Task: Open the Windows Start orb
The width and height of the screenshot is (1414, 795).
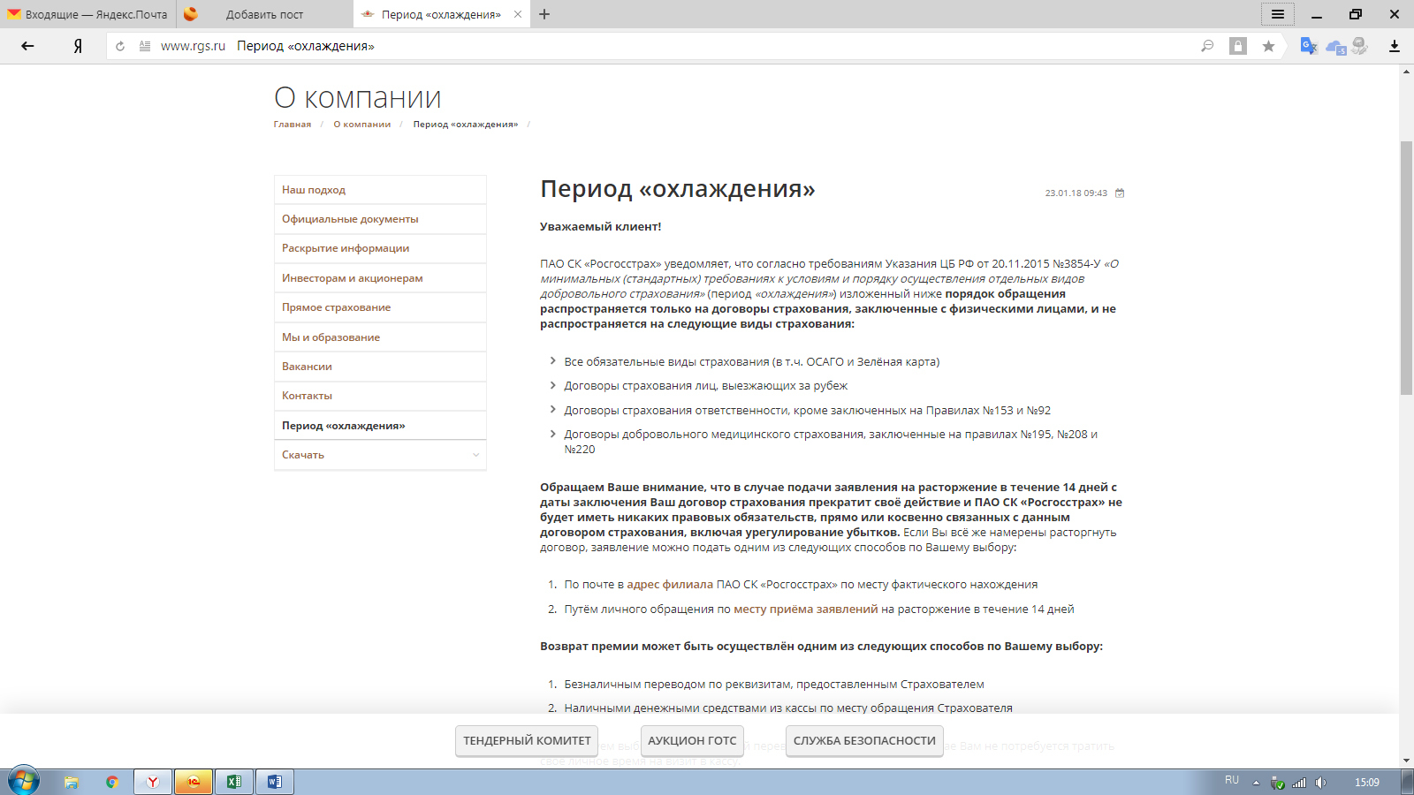Action: click(x=24, y=782)
